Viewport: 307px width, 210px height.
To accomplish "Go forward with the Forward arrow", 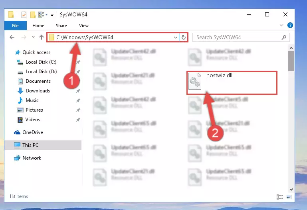I will (x=24, y=37).
